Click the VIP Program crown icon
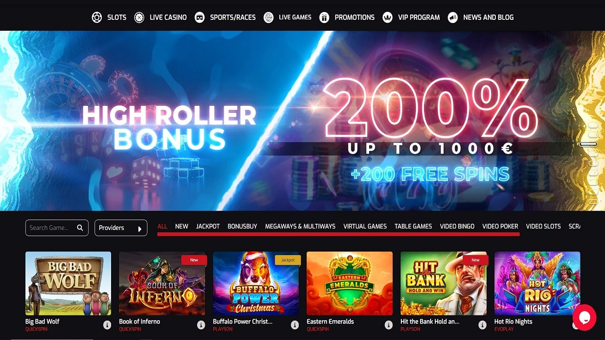The width and height of the screenshot is (605, 340). pos(388,17)
